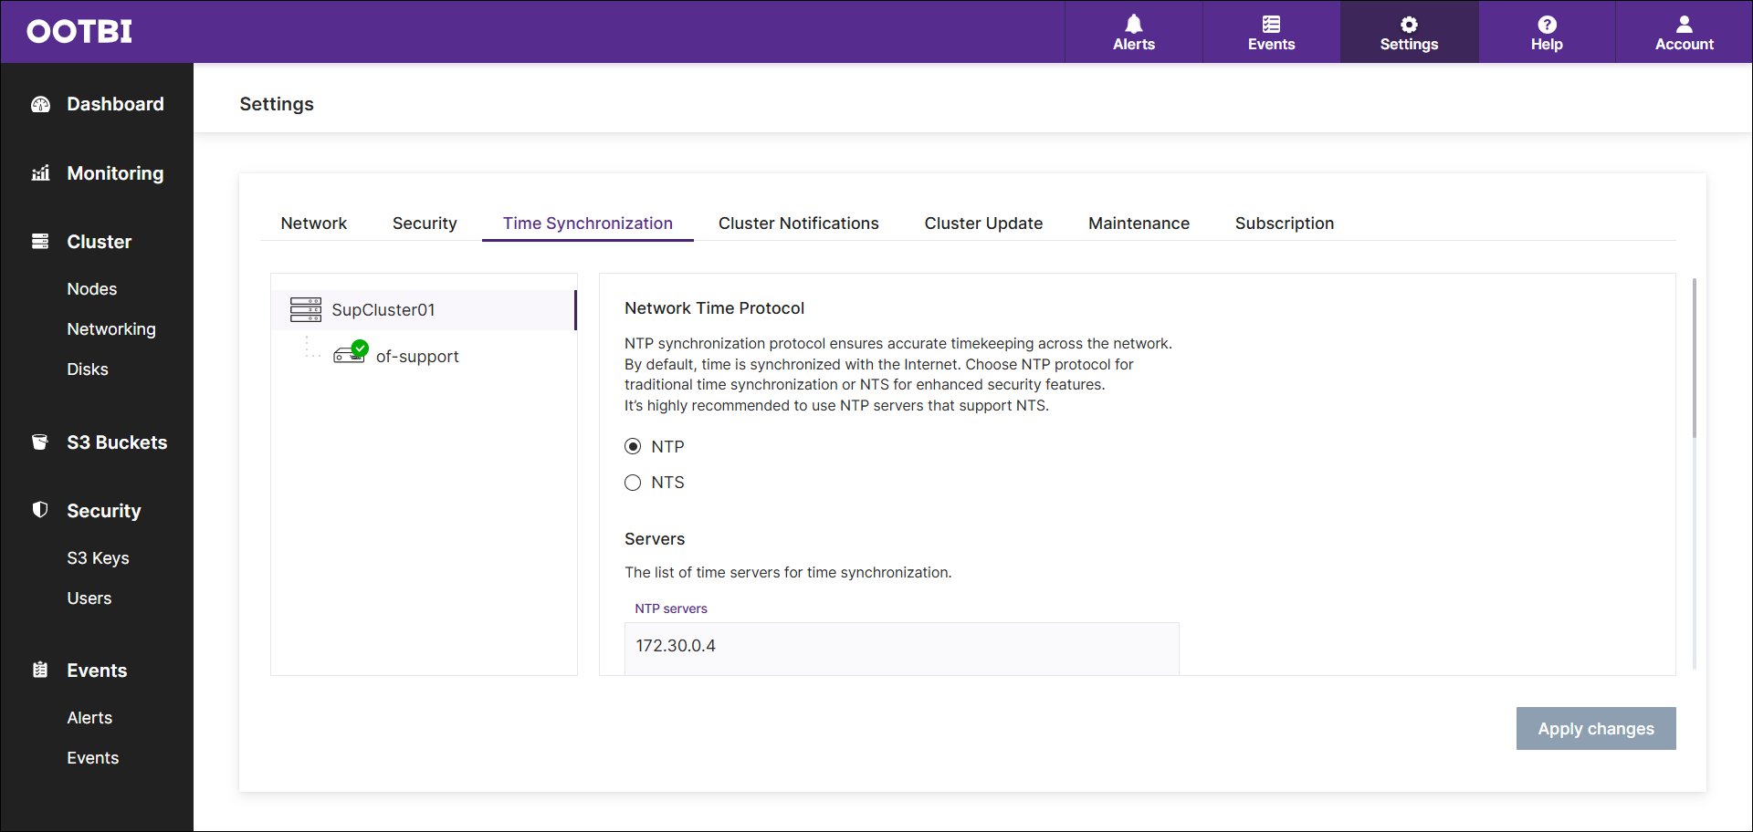Viewport: 1753px width, 832px height.
Task: Click the Servers section heading
Action: 655,539
